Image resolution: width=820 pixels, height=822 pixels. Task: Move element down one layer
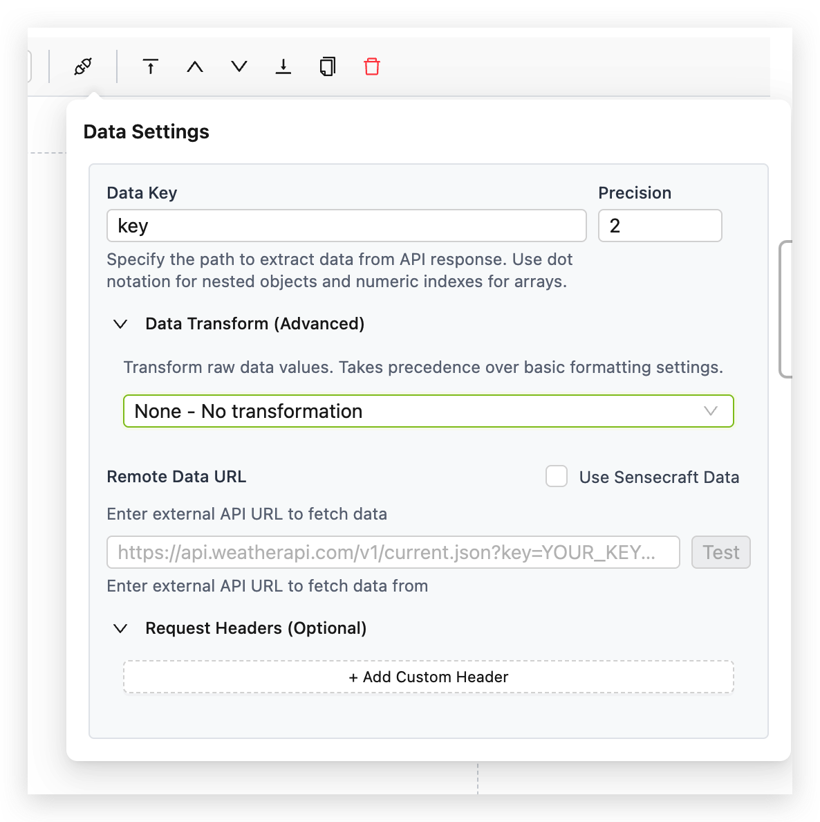click(239, 66)
